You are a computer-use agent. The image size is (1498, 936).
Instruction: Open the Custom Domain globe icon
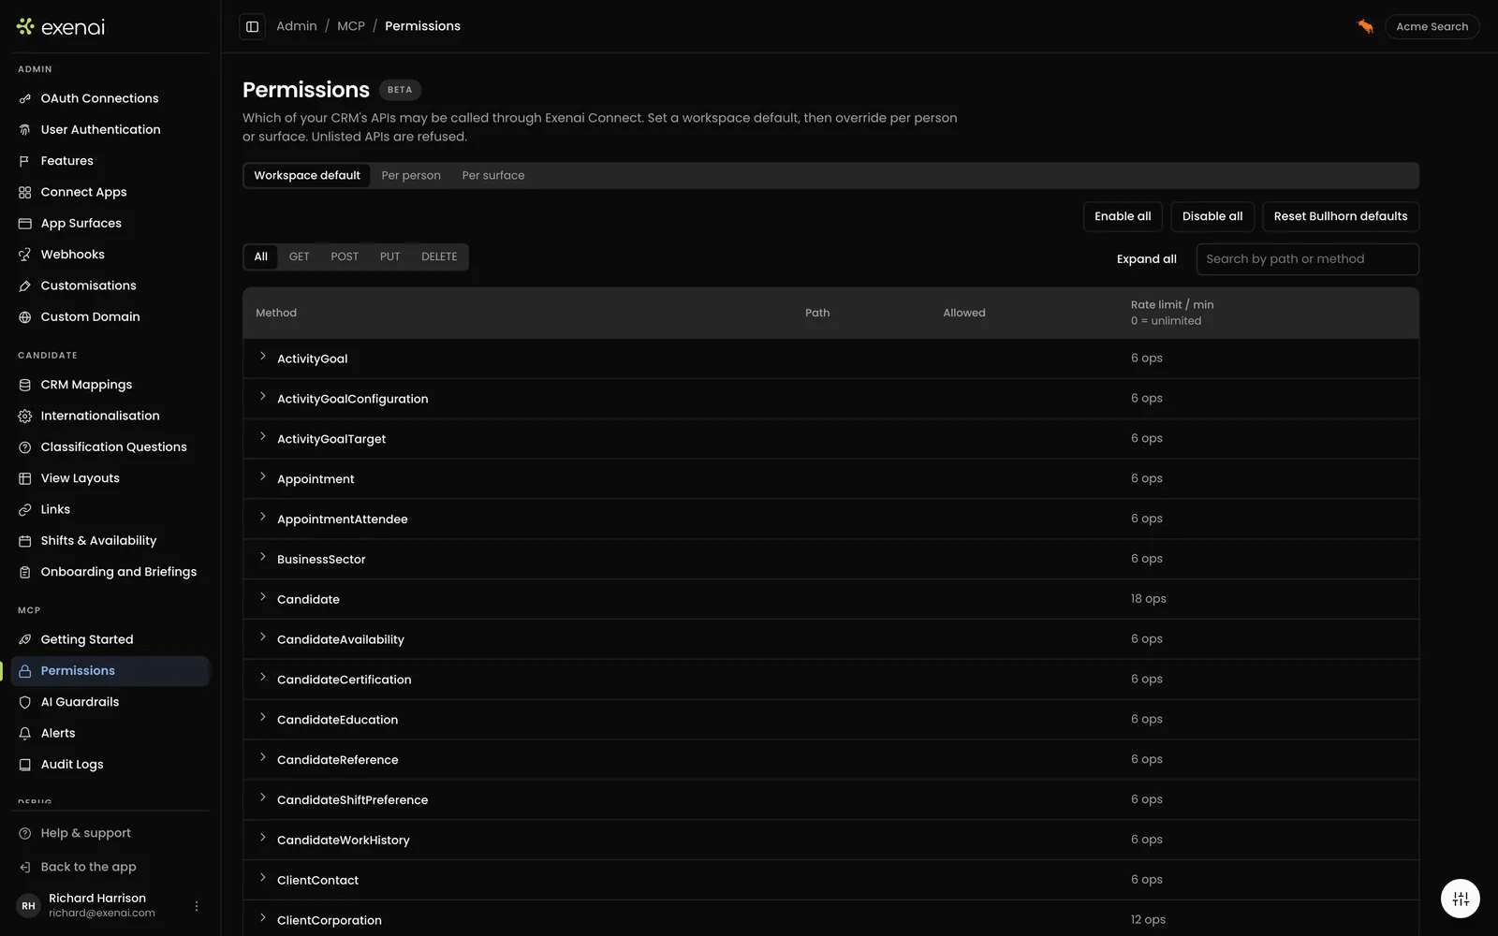tap(25, 317)
